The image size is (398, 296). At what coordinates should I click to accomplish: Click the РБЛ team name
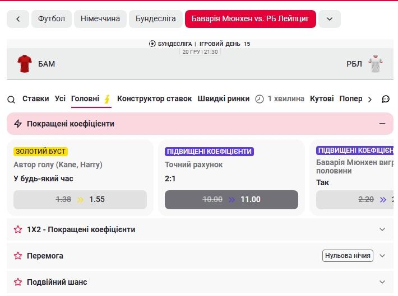pyautogui.click(x=354, y=64)
